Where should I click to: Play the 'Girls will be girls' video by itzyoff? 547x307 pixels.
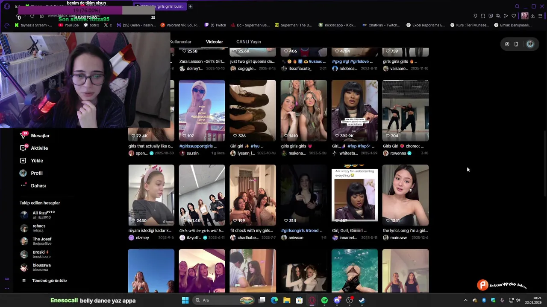pos(202,195)
